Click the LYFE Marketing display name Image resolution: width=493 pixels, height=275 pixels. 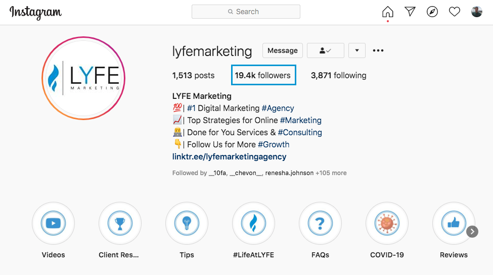click(202, 96)
